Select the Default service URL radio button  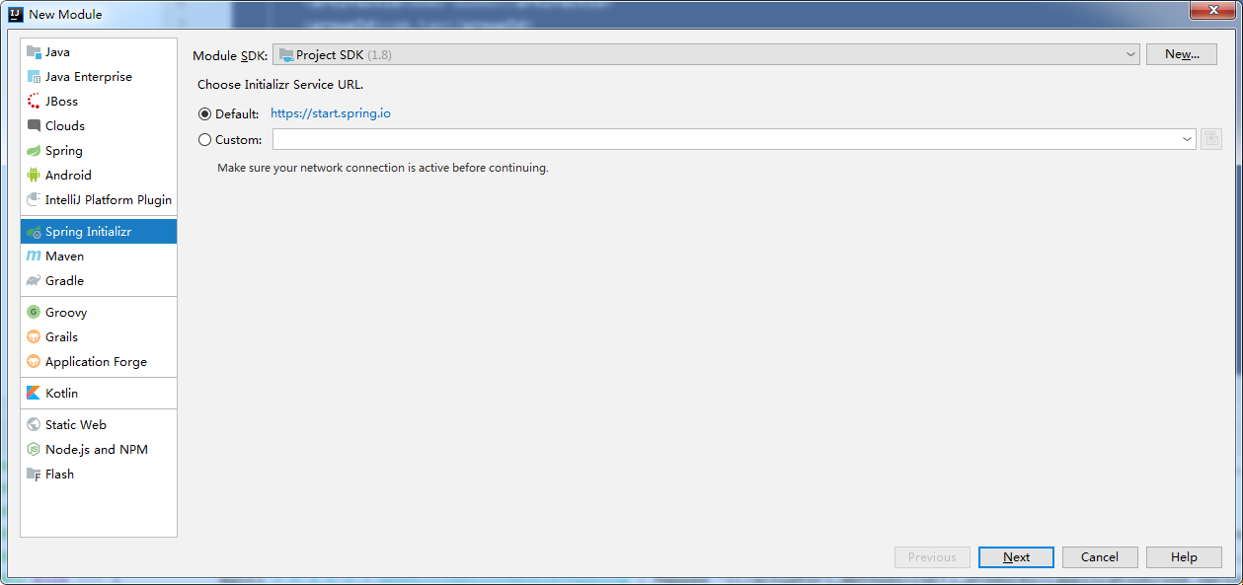[204, 114]
